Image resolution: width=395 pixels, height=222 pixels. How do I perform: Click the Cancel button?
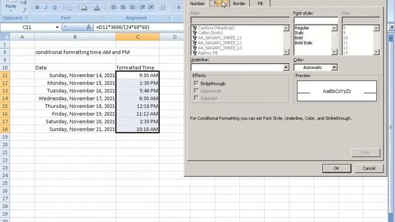point(369,168)
